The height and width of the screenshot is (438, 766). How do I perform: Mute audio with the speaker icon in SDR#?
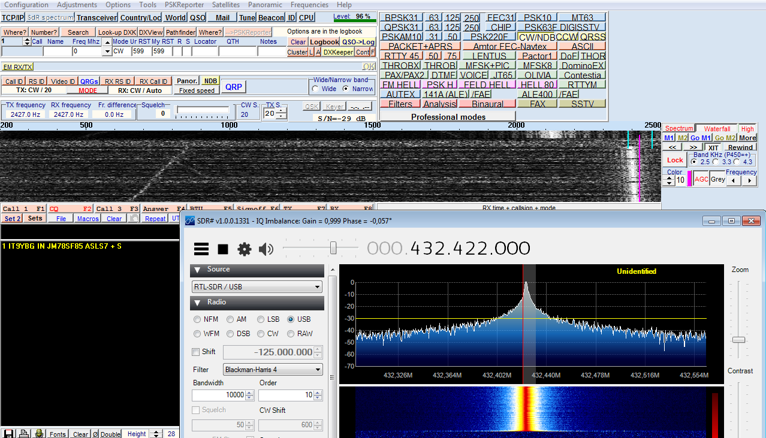tap(266, 249)
